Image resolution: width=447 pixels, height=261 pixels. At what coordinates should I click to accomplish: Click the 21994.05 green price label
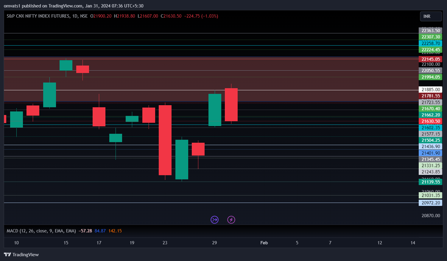431,77
